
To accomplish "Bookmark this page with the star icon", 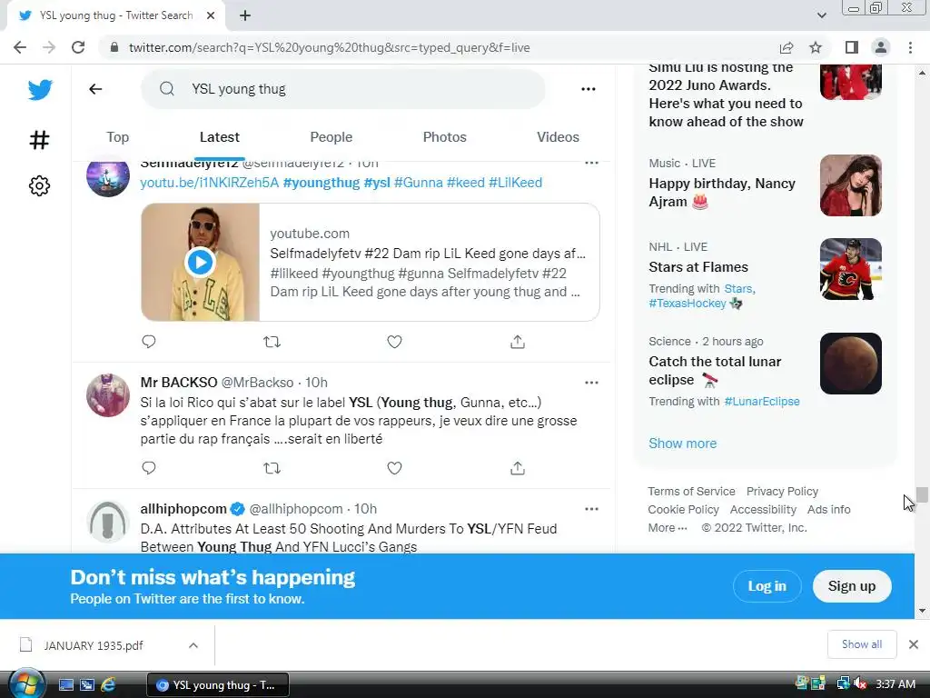I will [816, 47].
